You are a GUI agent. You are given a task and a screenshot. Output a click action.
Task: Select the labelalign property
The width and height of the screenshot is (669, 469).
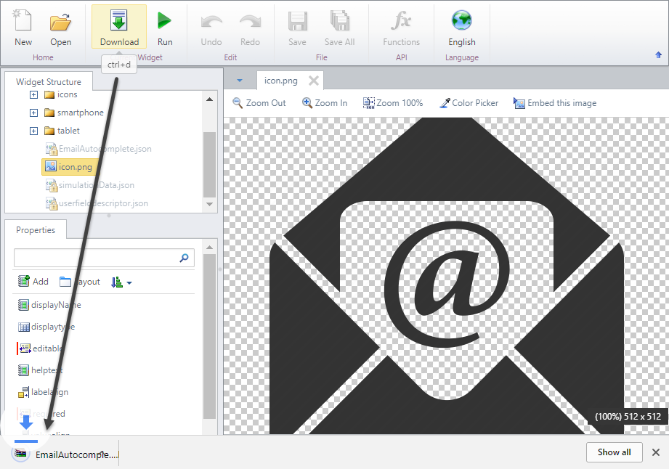pyautogui.click(x=43, y=392)
